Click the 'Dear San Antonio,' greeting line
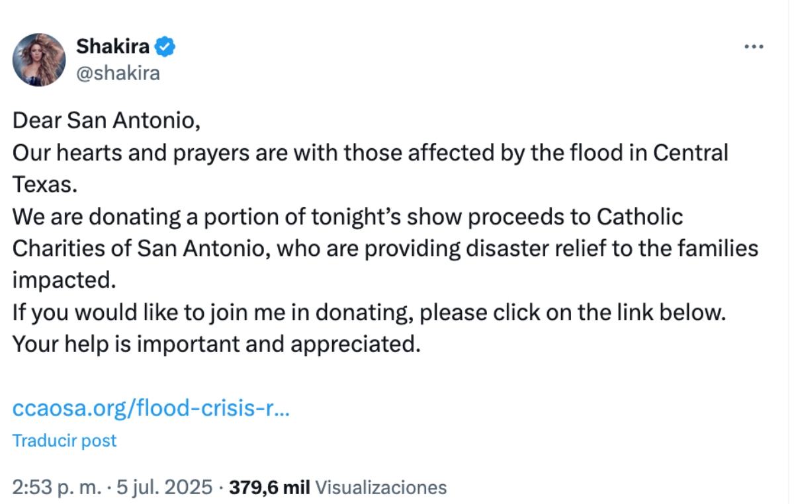The image size is (794, 504). point(106,121)
